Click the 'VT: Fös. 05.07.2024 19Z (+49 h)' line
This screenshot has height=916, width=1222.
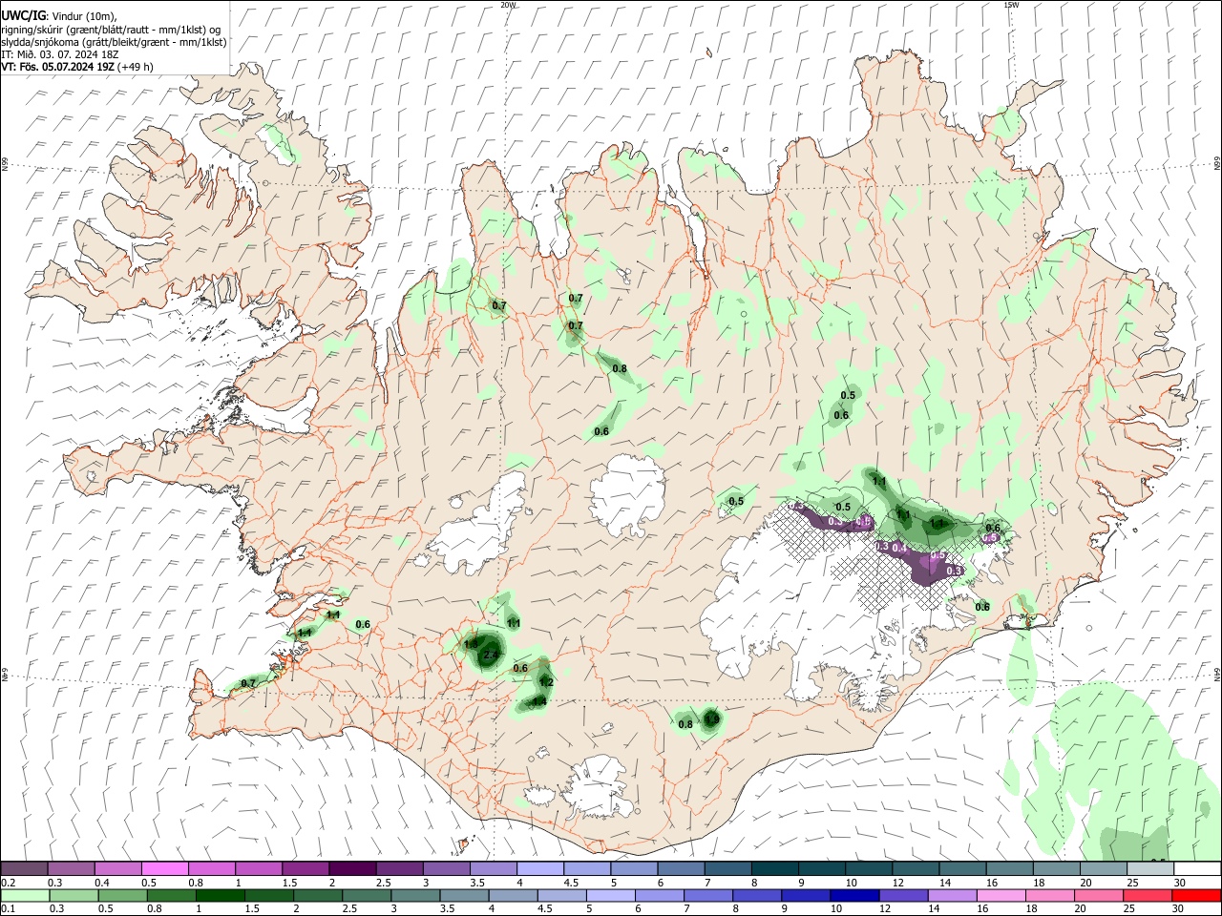[76, 67]
